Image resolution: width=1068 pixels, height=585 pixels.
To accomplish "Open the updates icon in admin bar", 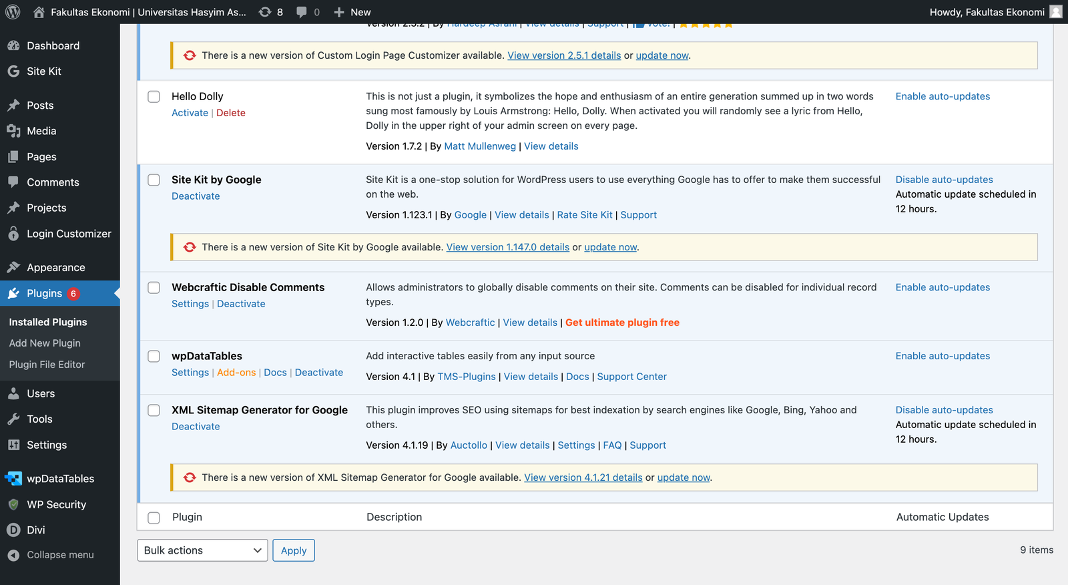I will [x=265, y=12].
